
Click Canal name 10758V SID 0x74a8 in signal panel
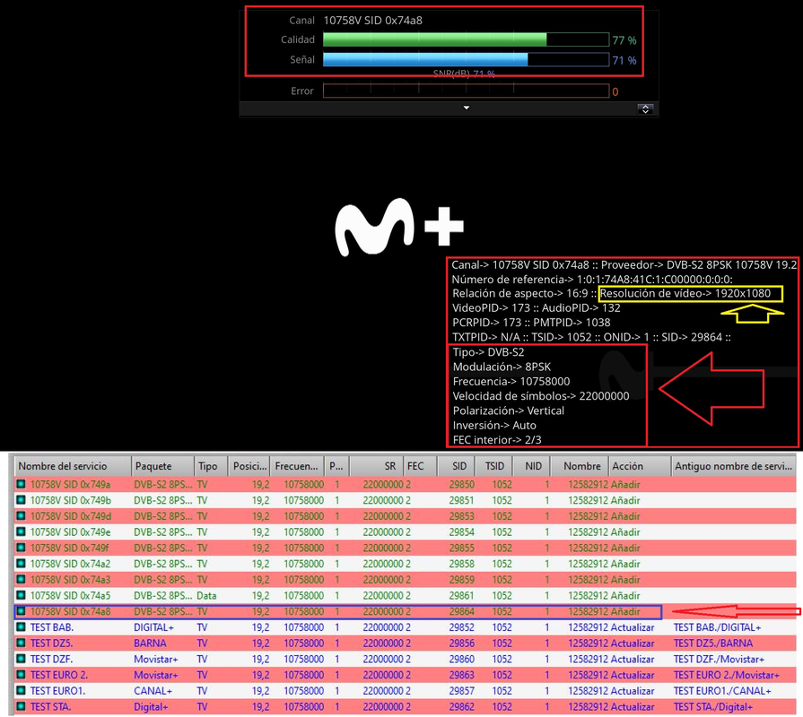click(373, 20)
